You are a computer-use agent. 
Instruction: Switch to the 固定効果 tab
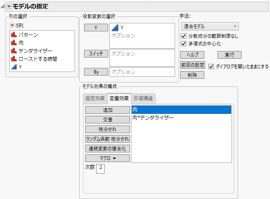[95, 98]
